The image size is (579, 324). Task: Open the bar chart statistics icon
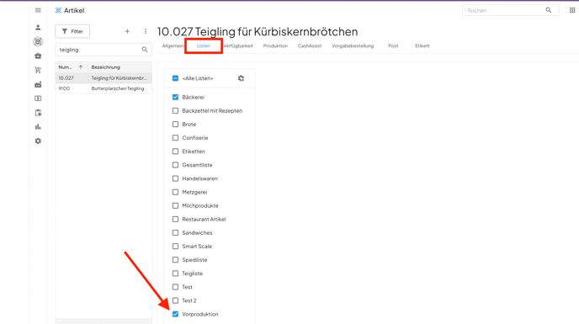coord(38,127)
